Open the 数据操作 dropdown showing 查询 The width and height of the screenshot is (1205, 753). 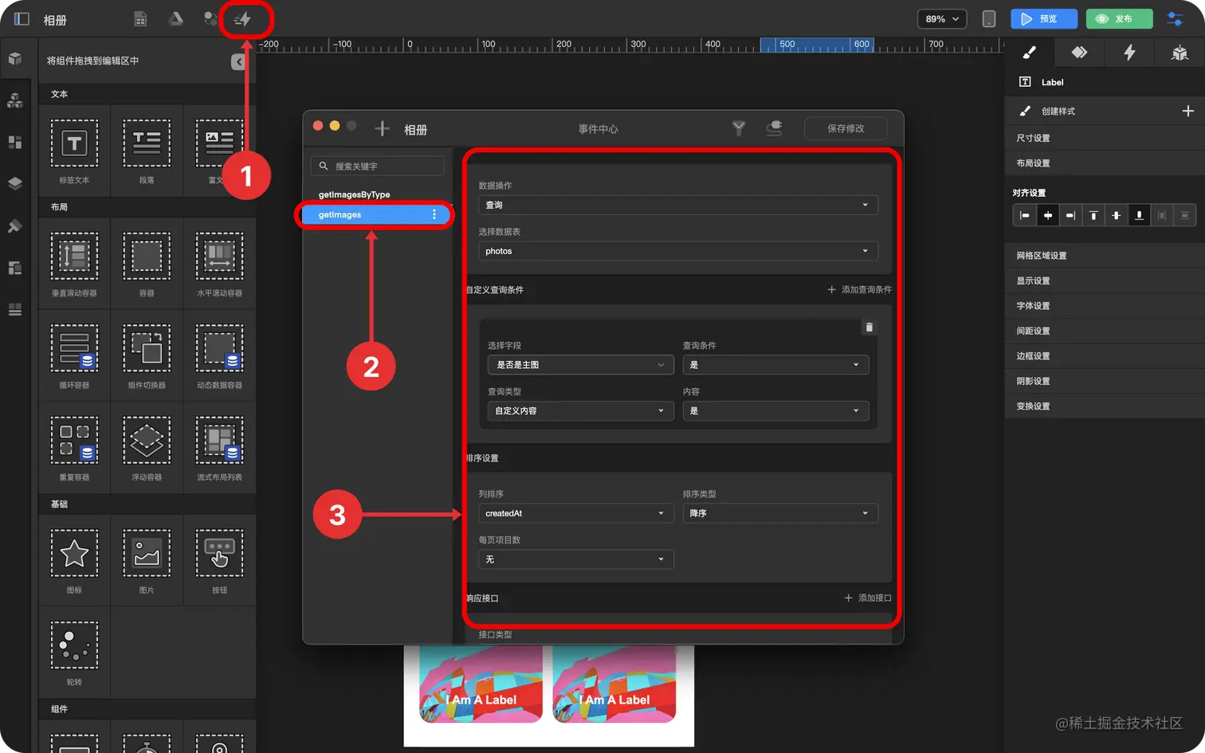click(x=678, y=205)
